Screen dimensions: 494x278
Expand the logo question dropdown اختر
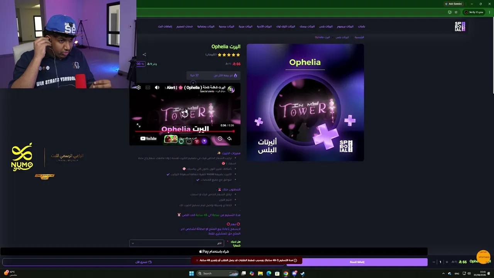click(177, 243)
